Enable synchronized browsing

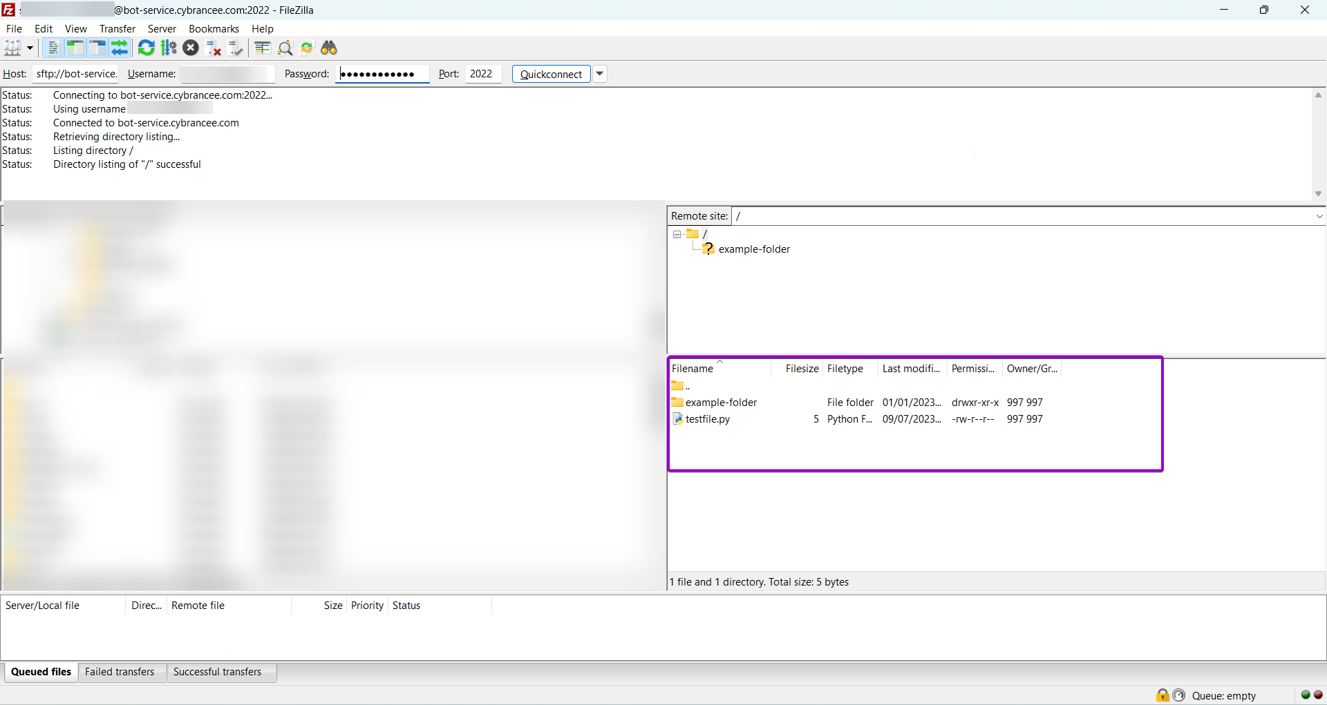point(307,48)
